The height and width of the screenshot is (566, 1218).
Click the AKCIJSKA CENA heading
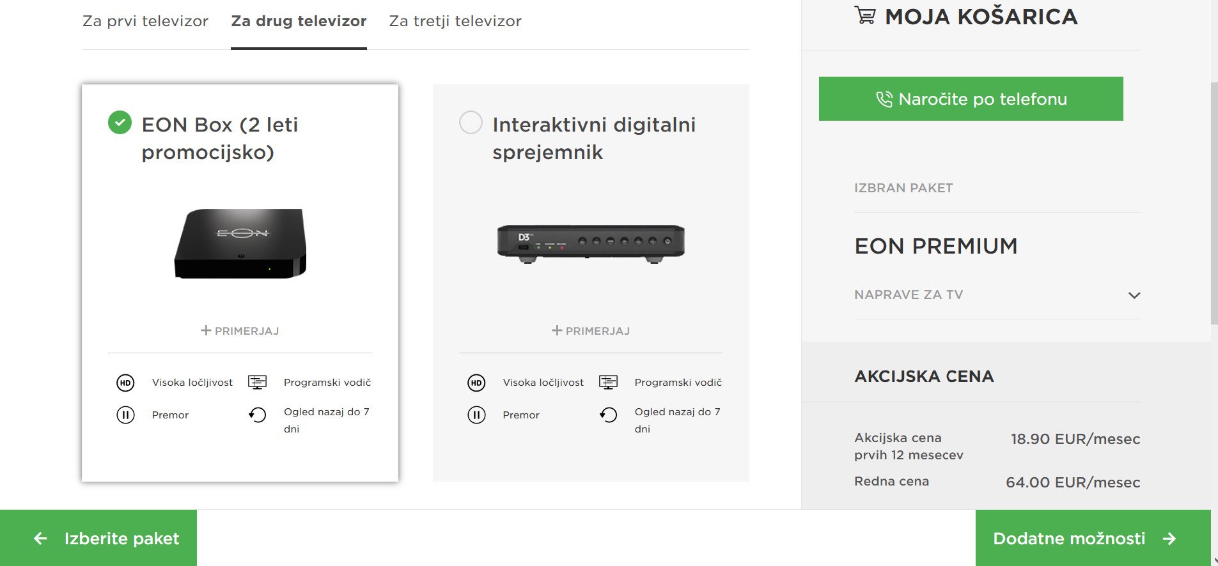click(924, 376)
